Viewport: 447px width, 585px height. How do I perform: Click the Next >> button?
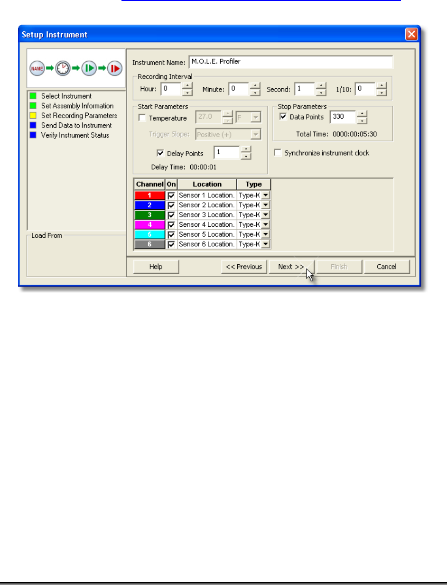click(291, 267)
